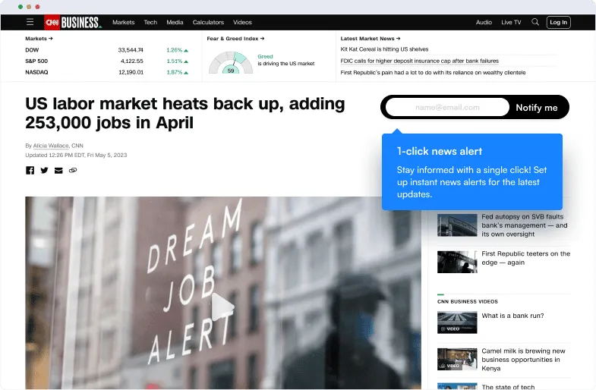Click the article headline about labor market

pyautogui.click(x=185, y=113)
